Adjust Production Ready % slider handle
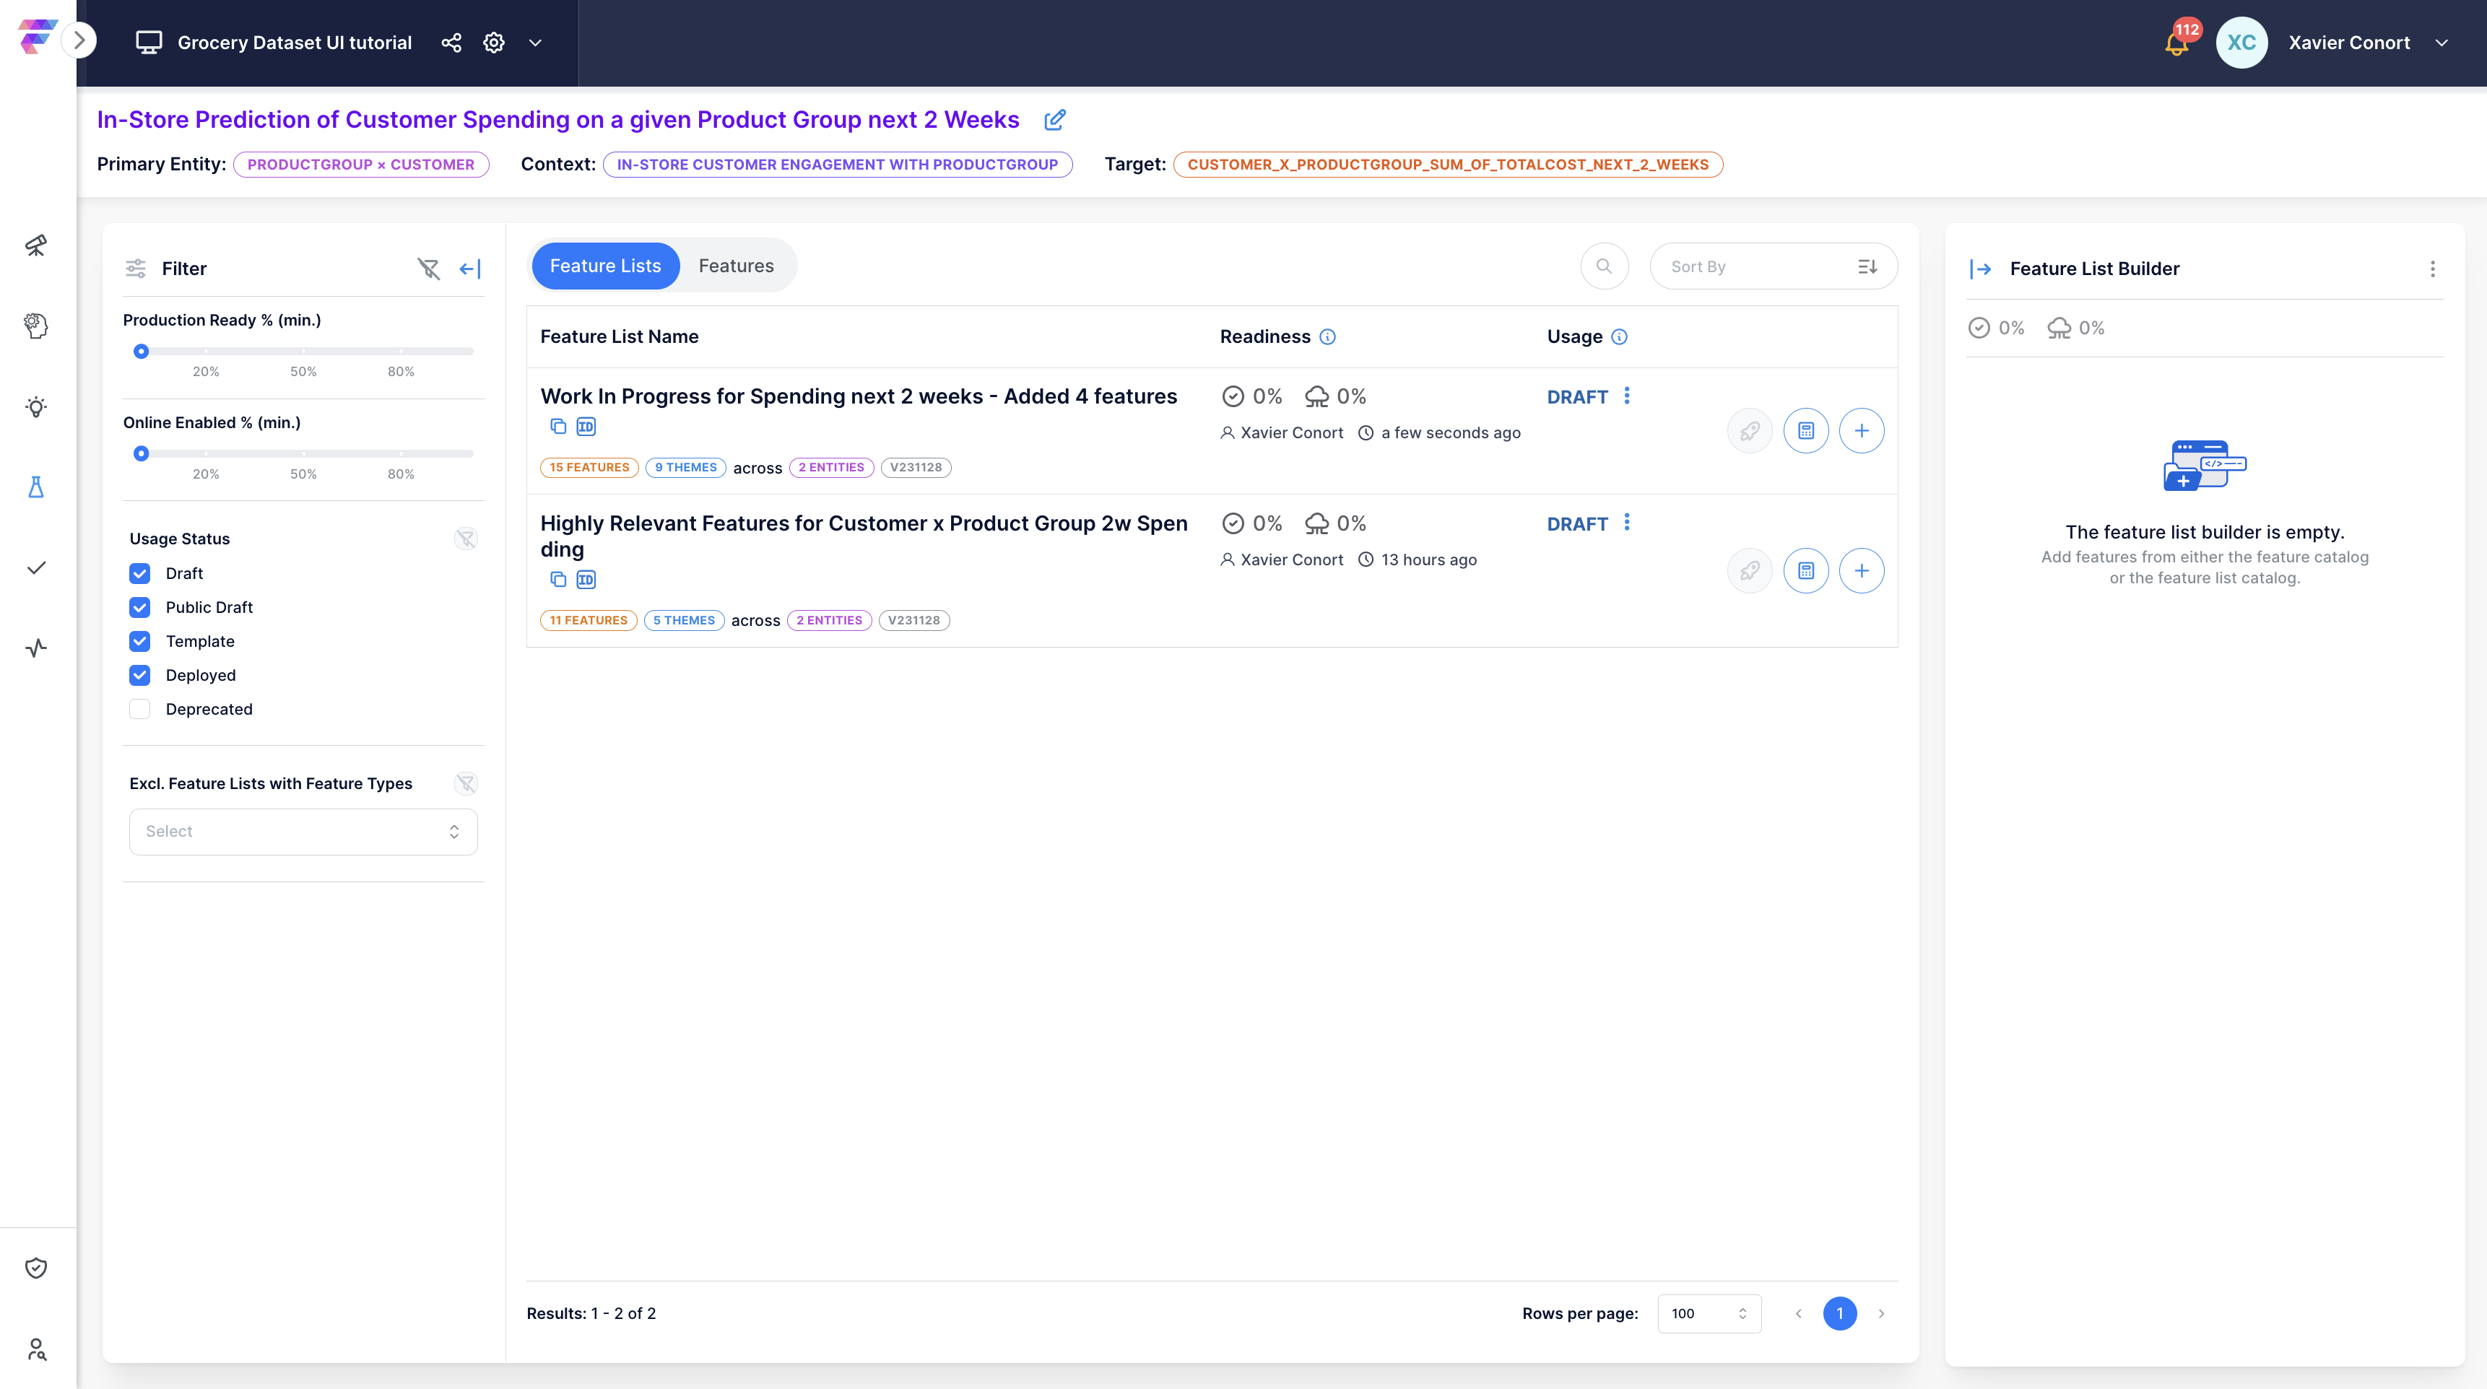This screenshot has width=2487, height=1389. click(141, 352)
